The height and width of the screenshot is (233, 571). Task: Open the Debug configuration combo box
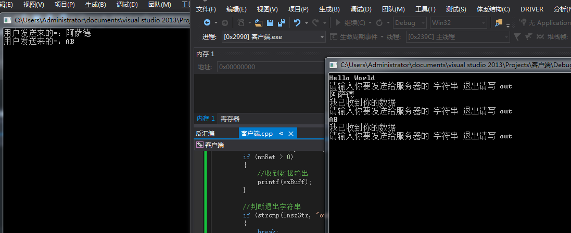[410, 22]
